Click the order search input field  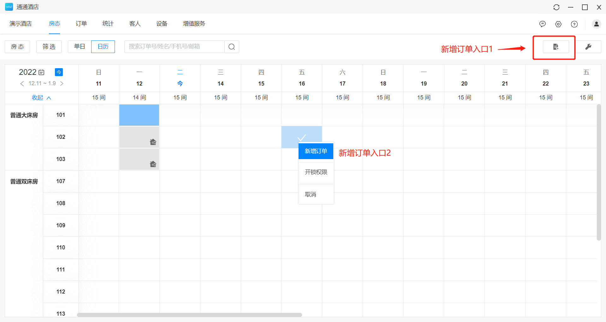[x=174, y=47]
